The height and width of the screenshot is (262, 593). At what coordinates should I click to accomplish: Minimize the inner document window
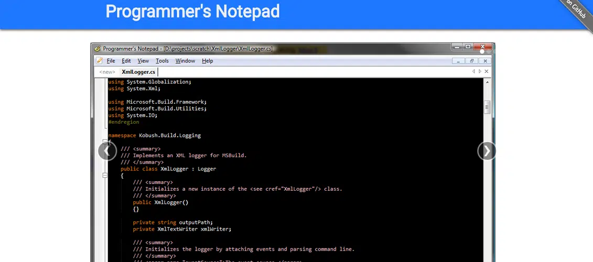click(458, 61)
